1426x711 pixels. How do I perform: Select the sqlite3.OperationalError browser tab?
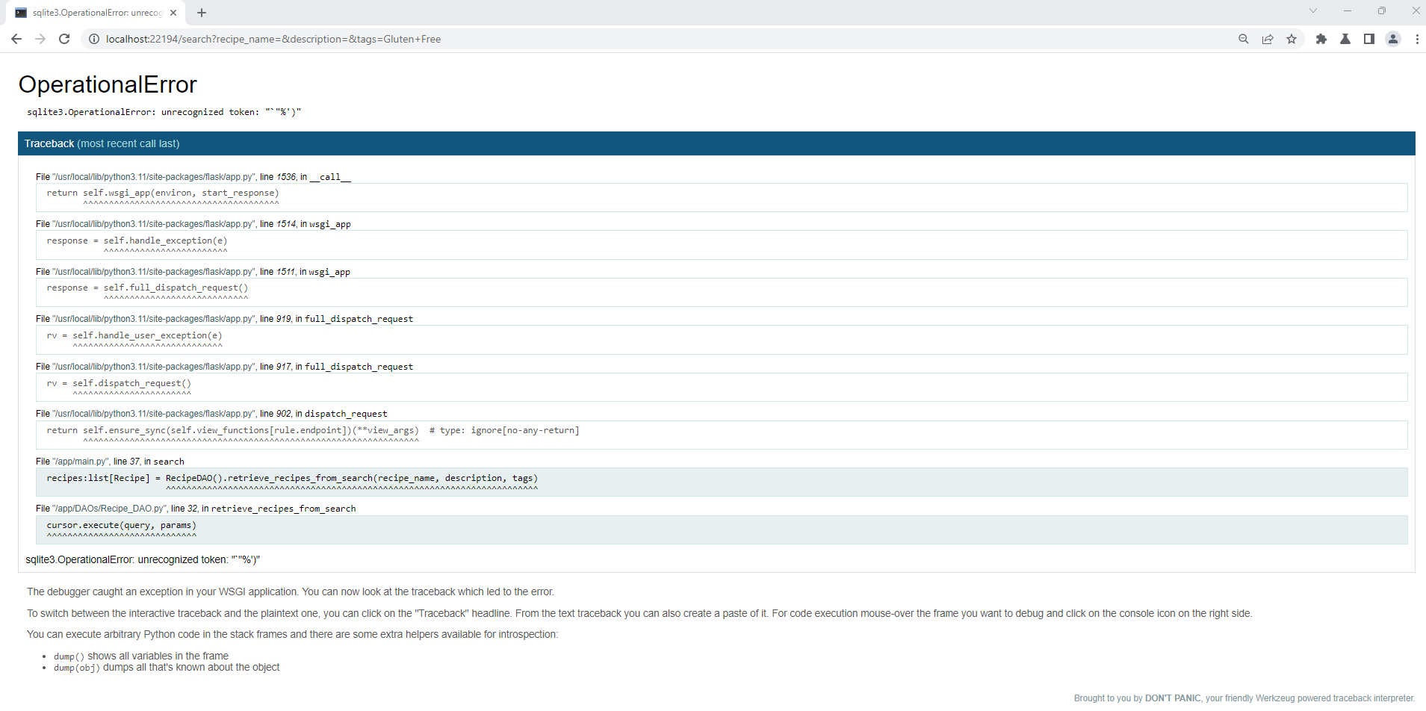tap(96, 13)
